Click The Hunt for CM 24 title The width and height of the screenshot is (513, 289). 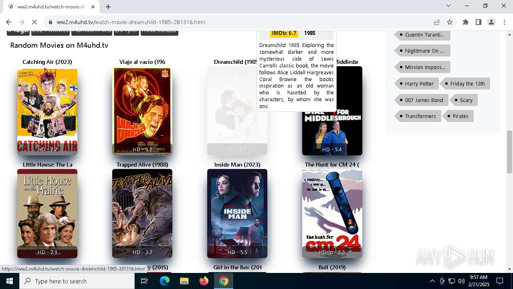click(332, 165)
